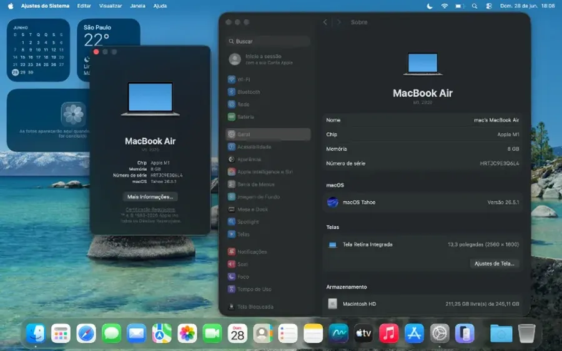The image size is (562, 351).
Task: Open the Apple menu
Action: pyautogui.click(x=11, y=6)
